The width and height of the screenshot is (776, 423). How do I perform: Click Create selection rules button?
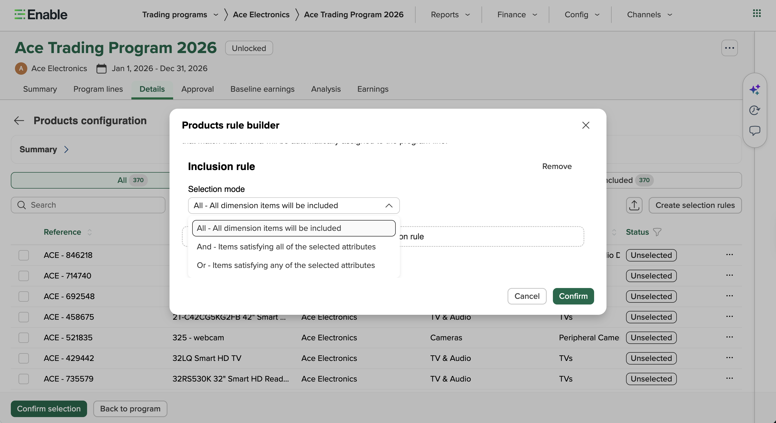(x=695, y=205)
